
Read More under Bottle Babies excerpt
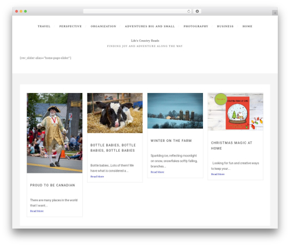(97, 177)
